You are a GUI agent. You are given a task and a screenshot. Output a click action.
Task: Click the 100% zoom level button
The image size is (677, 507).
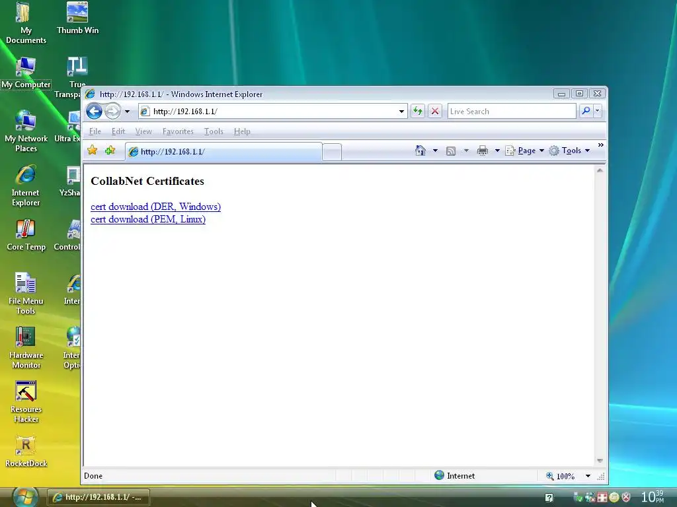click(x=560, y=476)
